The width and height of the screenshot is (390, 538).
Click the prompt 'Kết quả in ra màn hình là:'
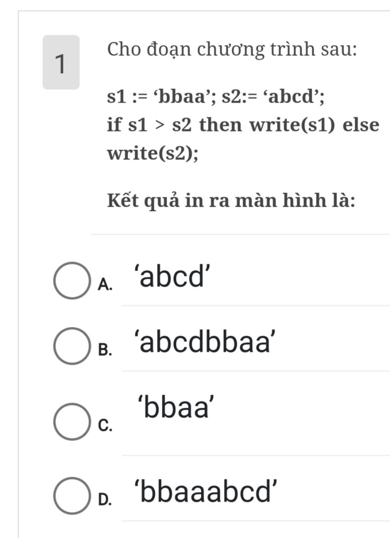click(231, 201)
